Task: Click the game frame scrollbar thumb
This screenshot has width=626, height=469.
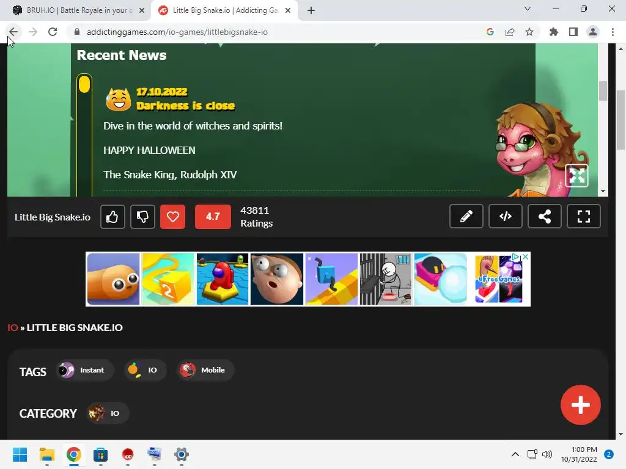Action: [603, 91]
